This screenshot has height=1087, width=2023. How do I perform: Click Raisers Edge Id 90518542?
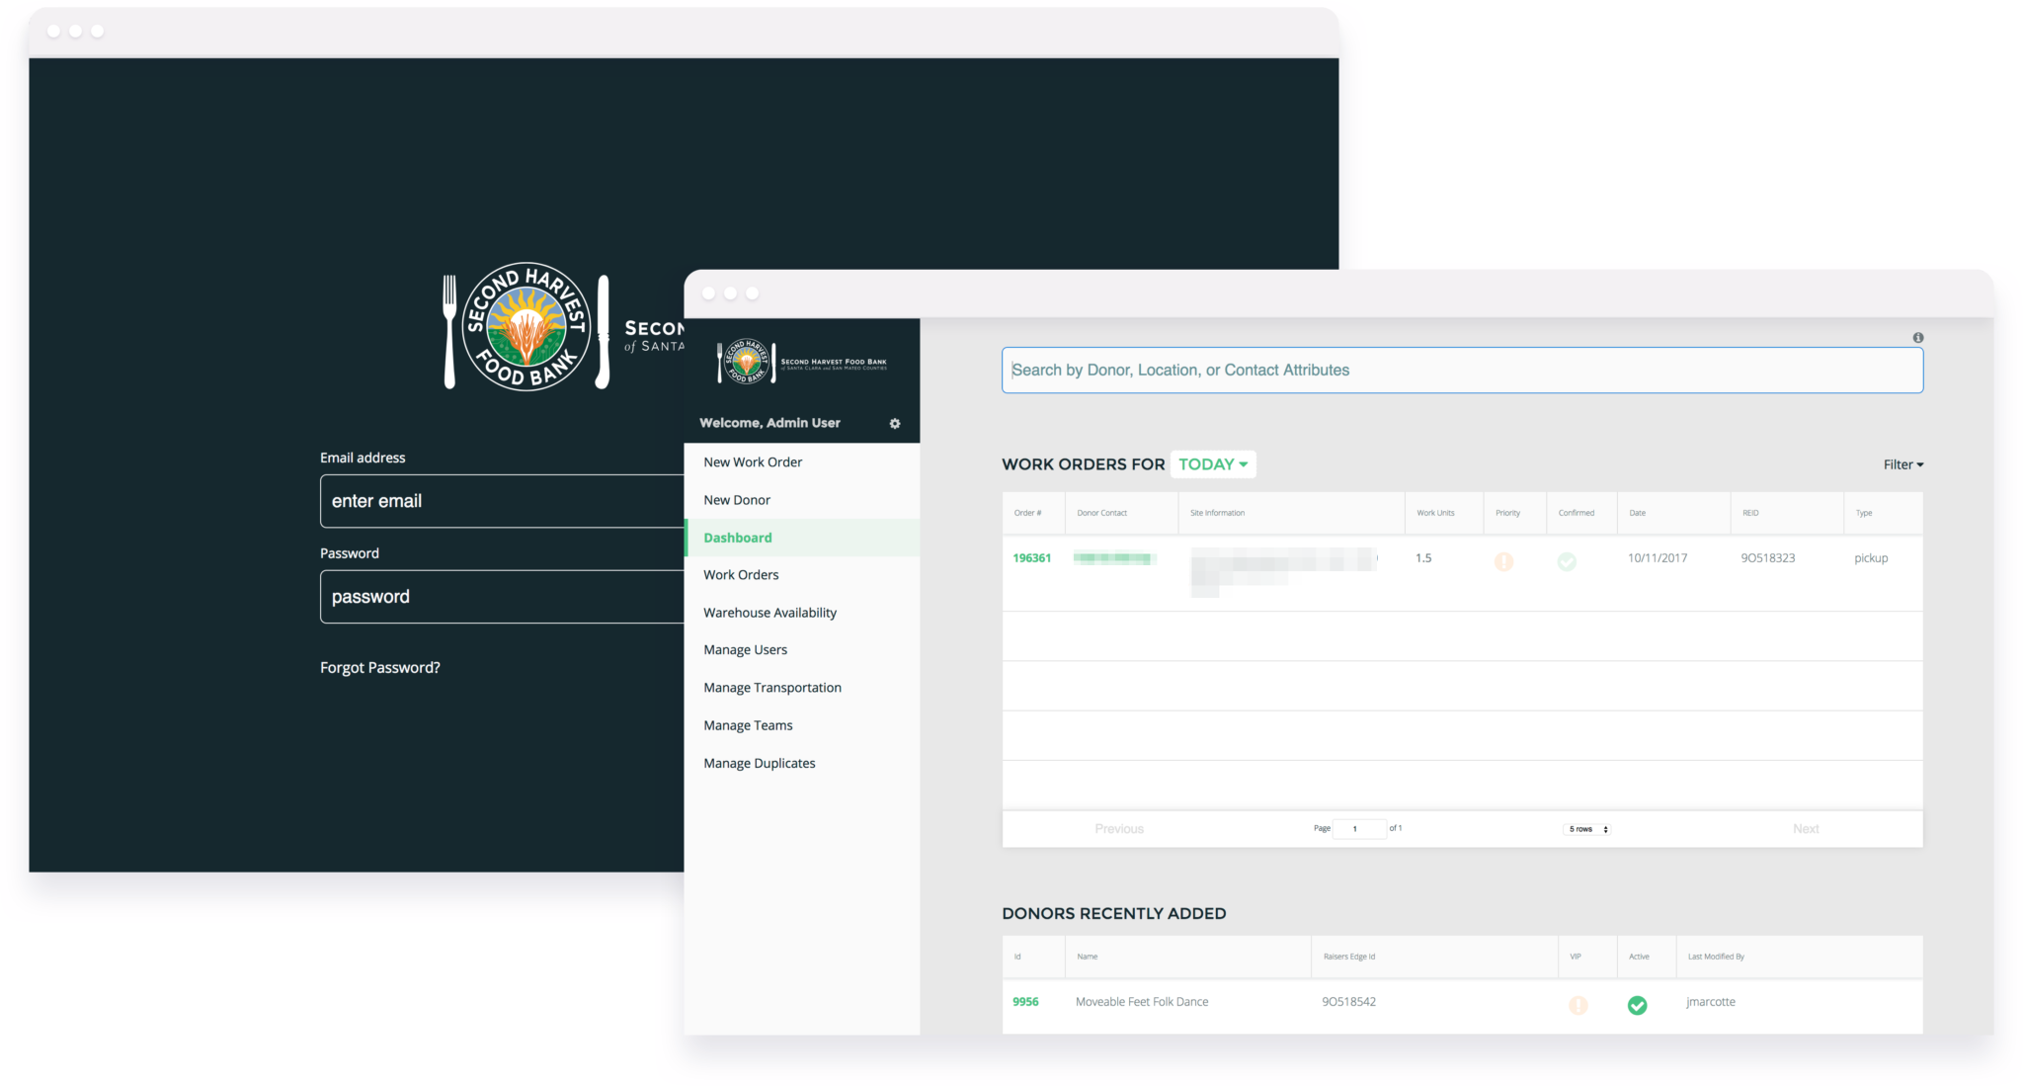(1349, 1002)
